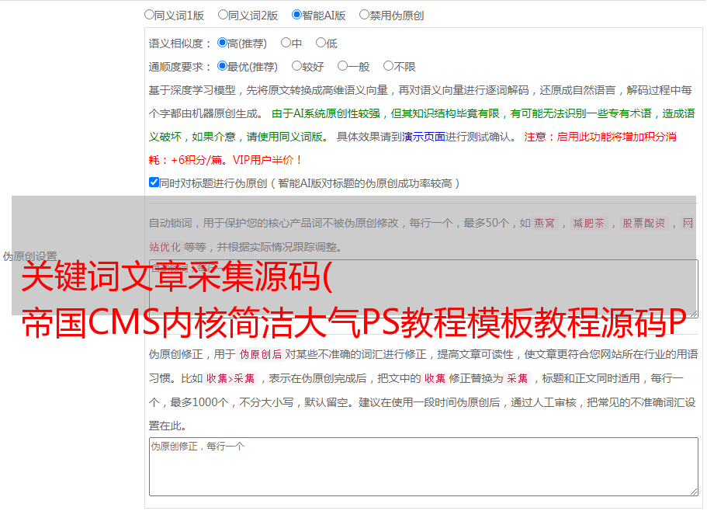Image resolution: width=707 pixels, height=511 pixels.
Task: Click the 伪原创后 highlighted tag
Action: tap(261, 354)
